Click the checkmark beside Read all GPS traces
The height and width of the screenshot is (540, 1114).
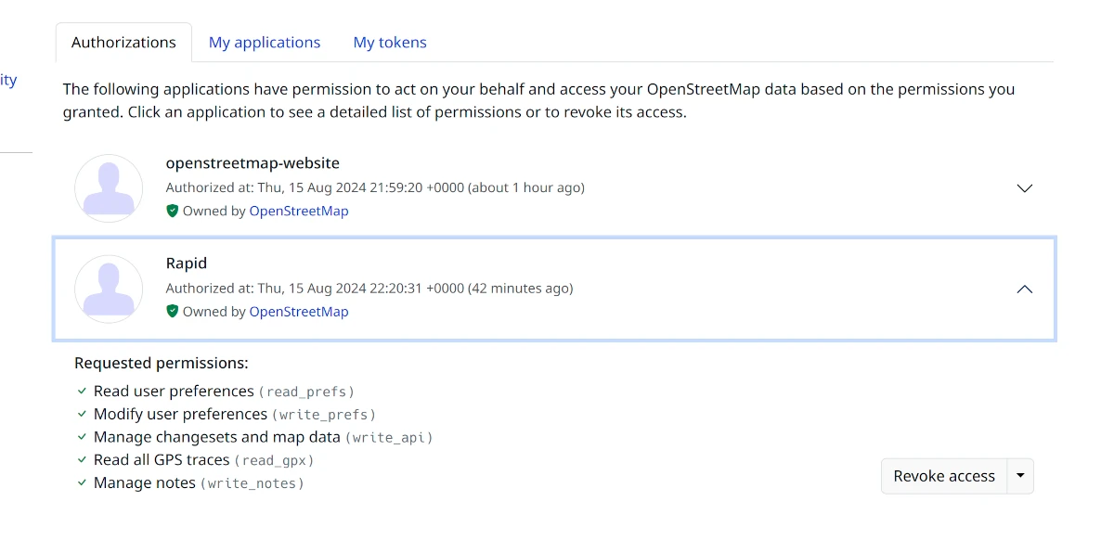[82, 460]
